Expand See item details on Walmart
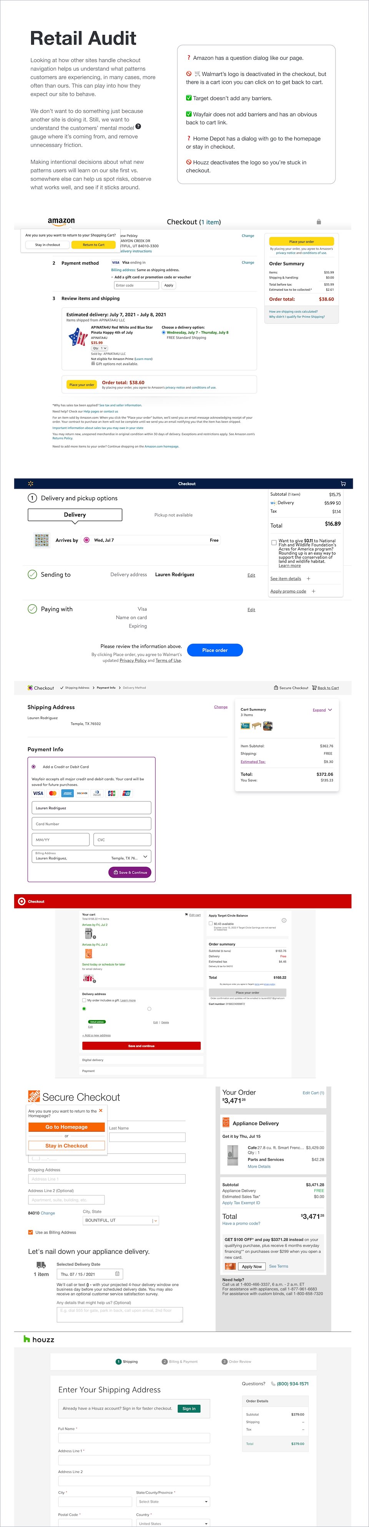Image resolution: width=369 pixels, height=1527 pixels. point(290,578)
